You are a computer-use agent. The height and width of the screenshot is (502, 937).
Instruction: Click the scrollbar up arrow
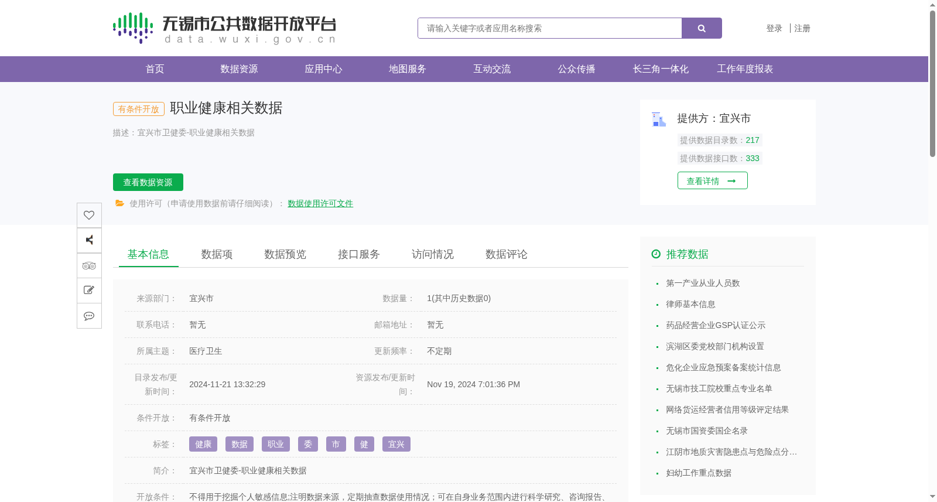pyautogui.click(x=932, y=5)
